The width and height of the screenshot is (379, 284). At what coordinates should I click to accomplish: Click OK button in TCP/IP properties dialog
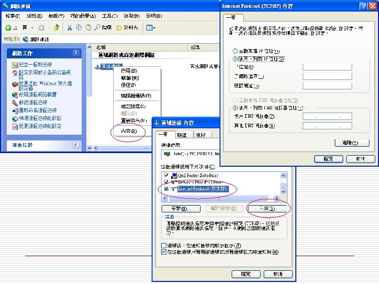[328, 159]
